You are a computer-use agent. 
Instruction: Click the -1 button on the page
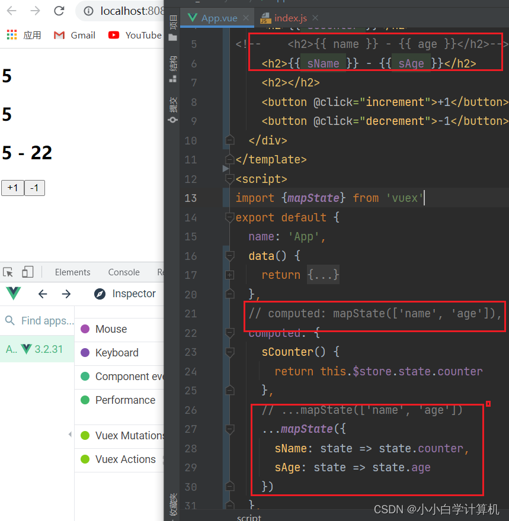[34, 188]
